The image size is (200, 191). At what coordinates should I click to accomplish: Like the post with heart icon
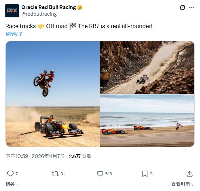[100, 174]
